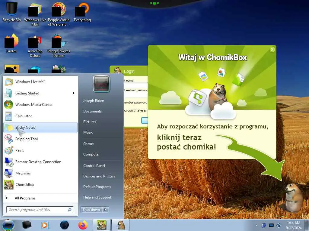
Task: Open Games from Start menu
Action: [89, 143]
